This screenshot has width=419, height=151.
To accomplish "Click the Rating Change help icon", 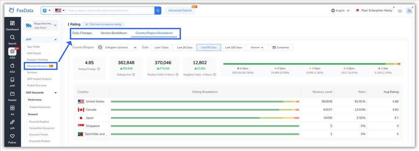I will click(99, 69).
